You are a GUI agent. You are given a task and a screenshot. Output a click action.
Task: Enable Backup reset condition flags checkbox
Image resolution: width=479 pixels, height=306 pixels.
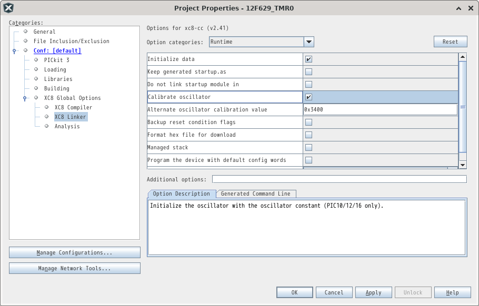[309, 123]
